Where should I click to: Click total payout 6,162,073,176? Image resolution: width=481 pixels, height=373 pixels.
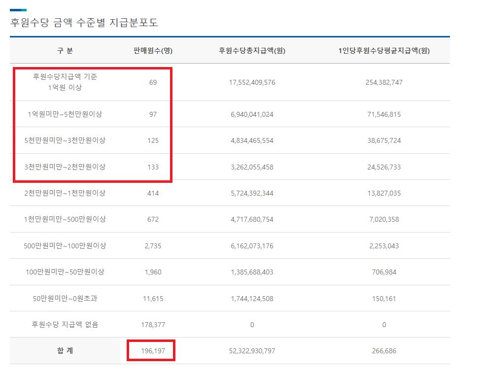(x=252, y=246)
